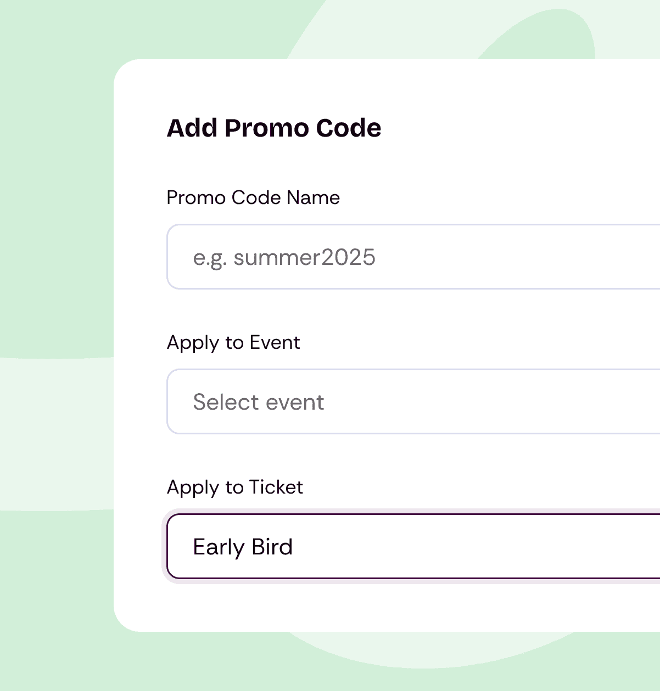This screenshot has height=691, width=660.
Task: Select the Early Bird value text
Action: 243,547
